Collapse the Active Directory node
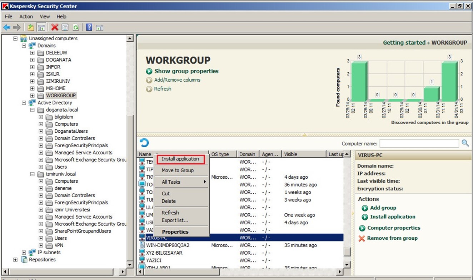The image size is (473, 280). [x=24, y=103]
